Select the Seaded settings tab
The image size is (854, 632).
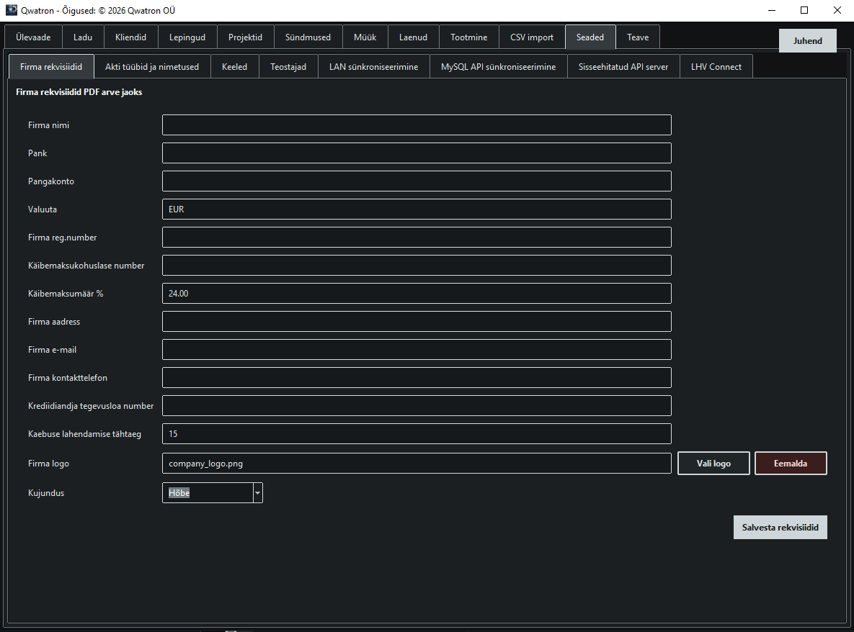(590, 37)
